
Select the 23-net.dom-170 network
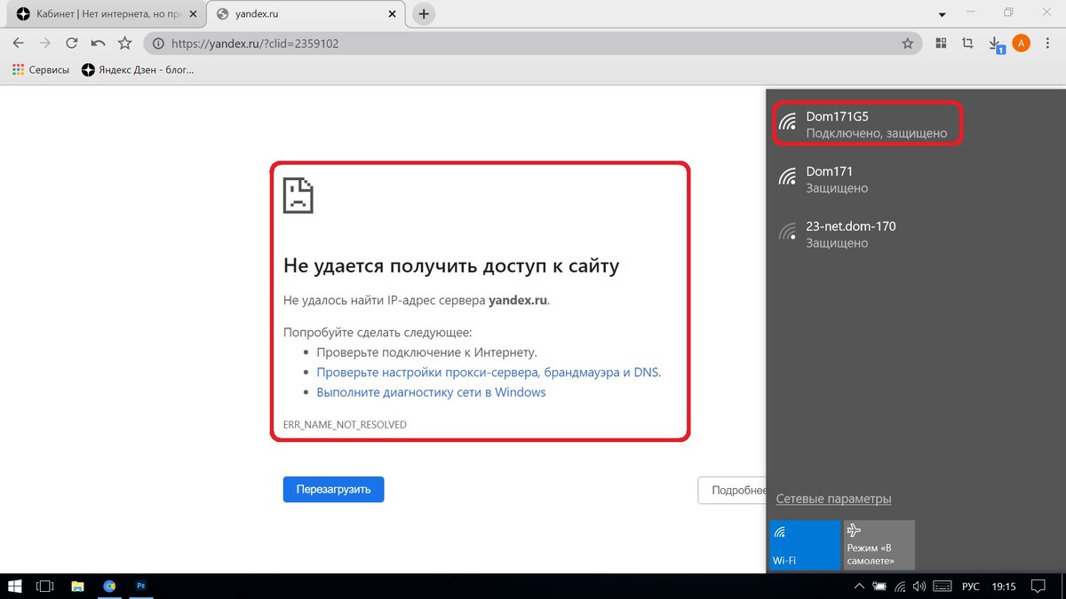(916, 234)
